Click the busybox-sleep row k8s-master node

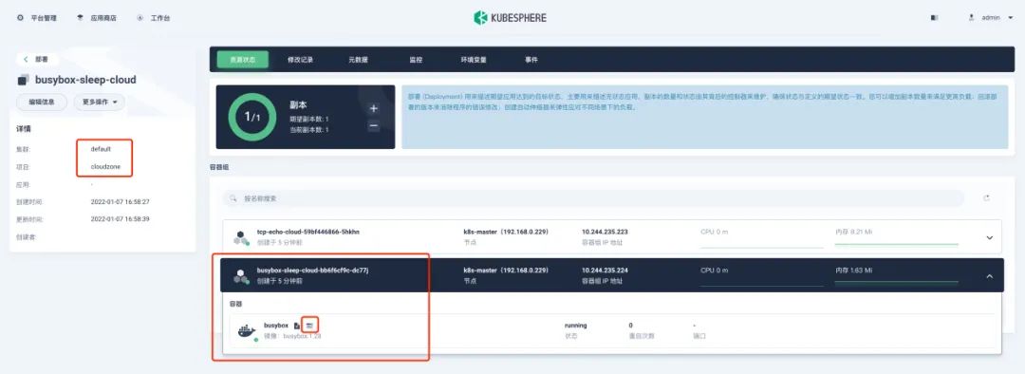(x=506, y=270)
